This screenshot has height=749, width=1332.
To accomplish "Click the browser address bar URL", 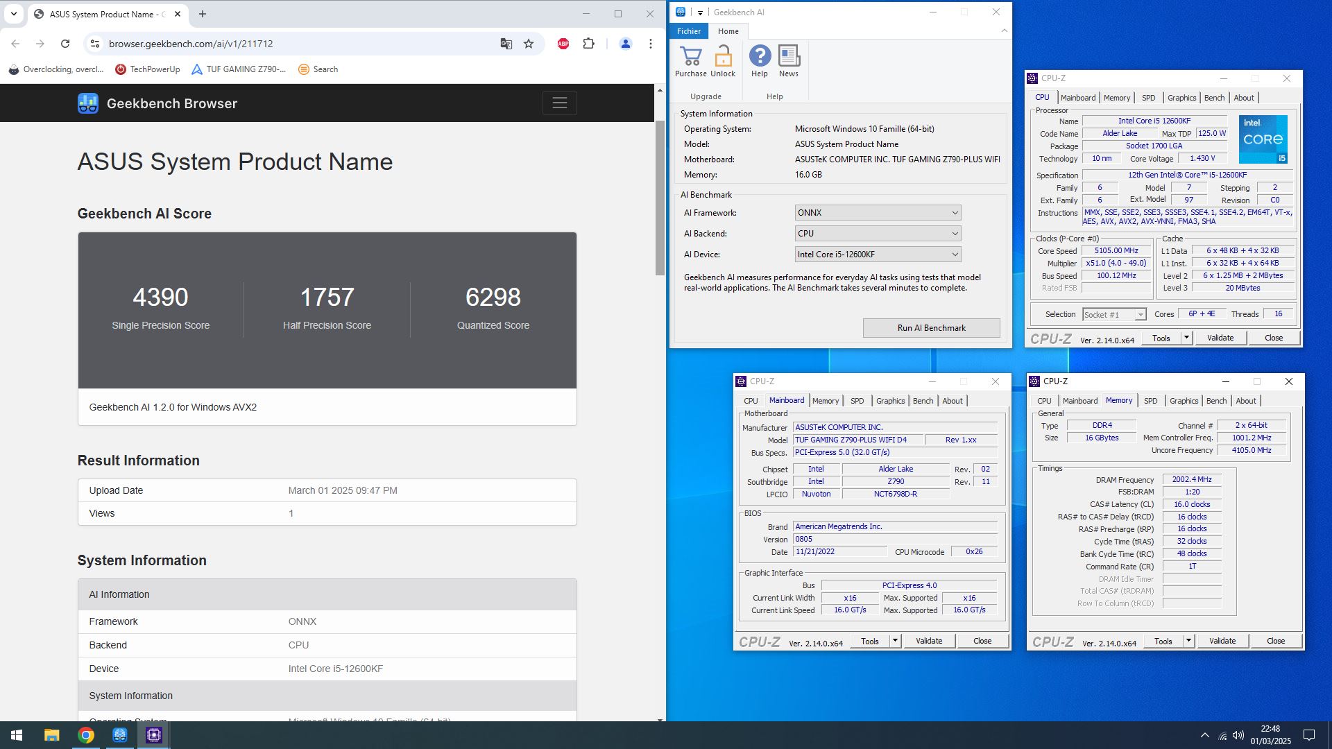I will point(191,44).
